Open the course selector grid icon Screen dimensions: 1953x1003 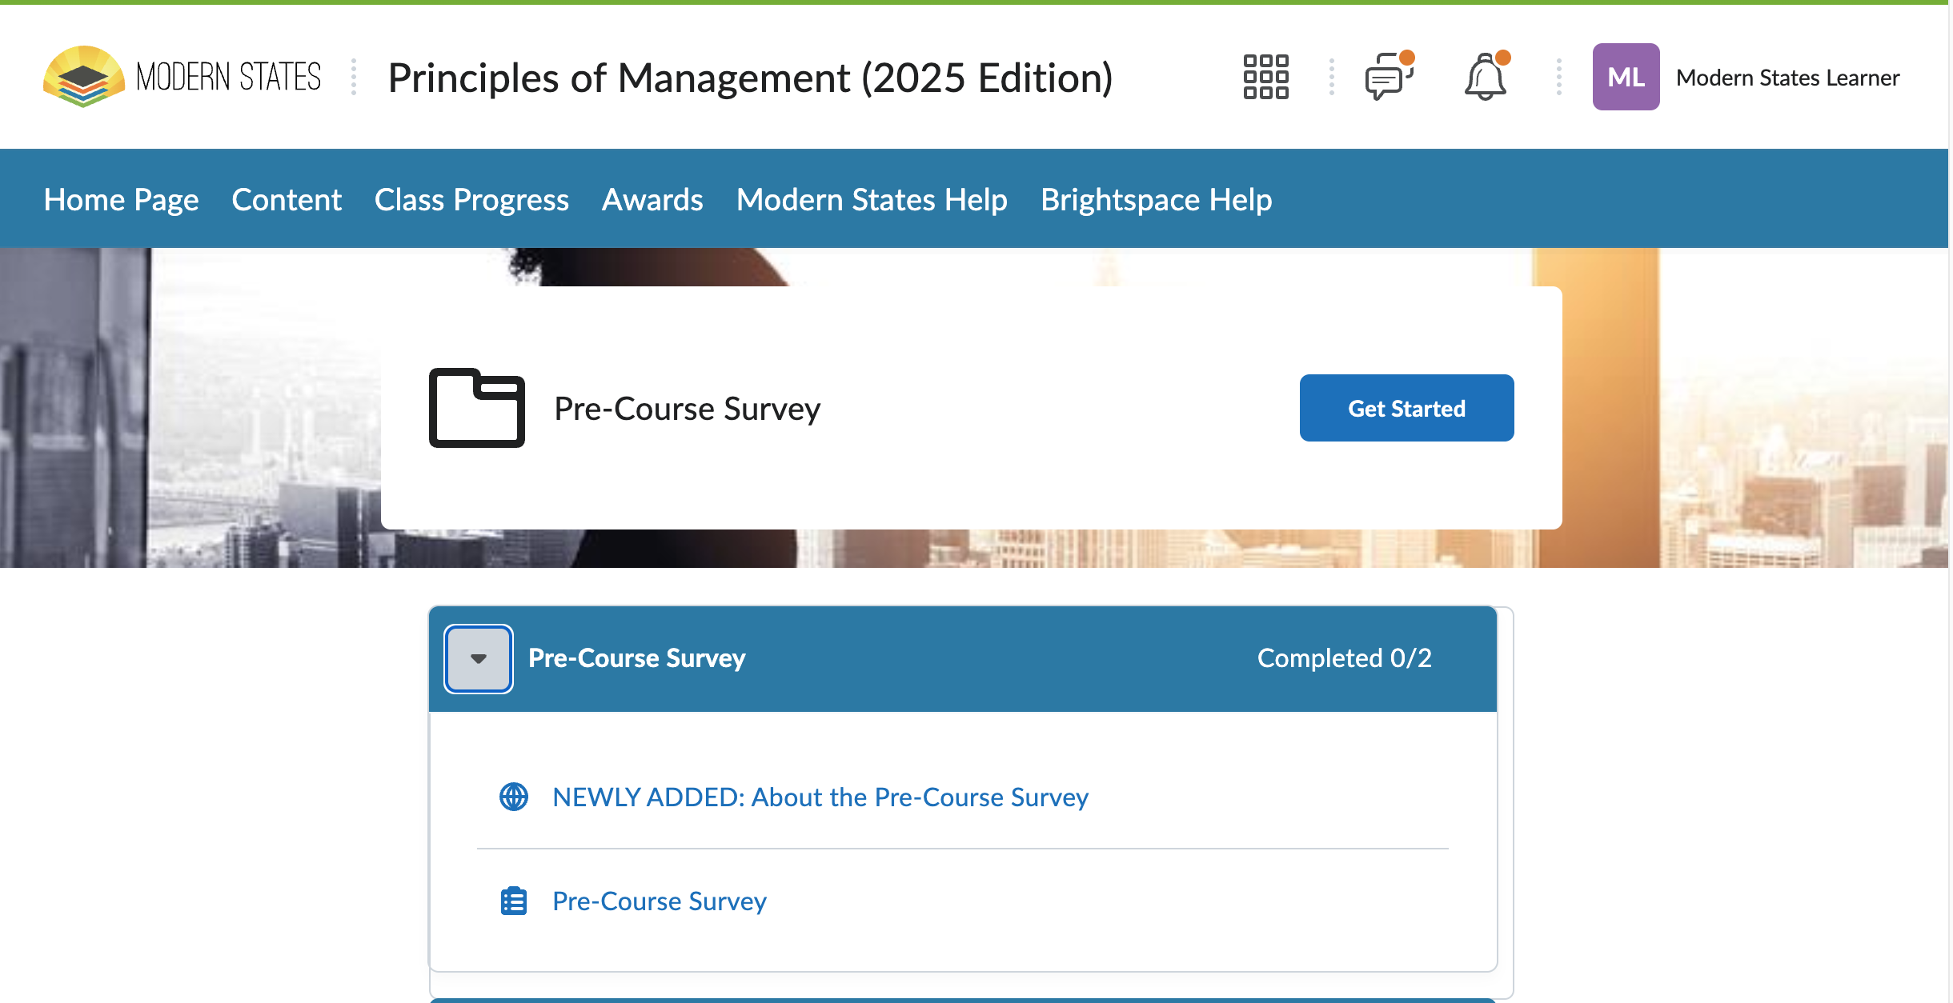tap(1265, 77)
